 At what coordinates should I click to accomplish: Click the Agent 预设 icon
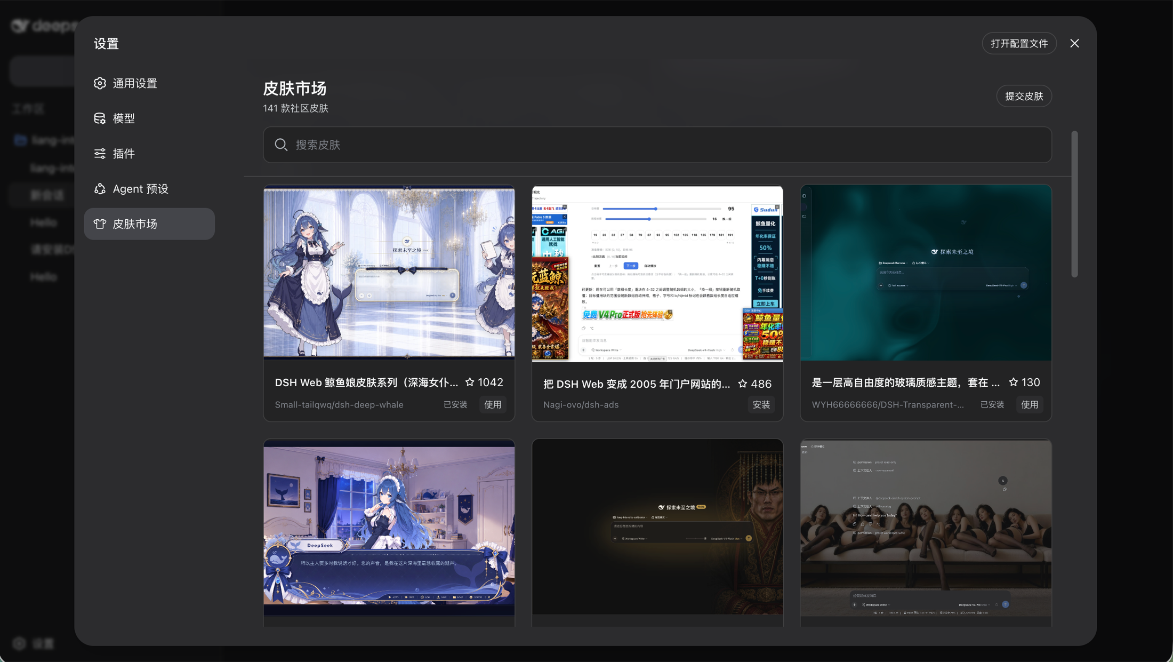[100, 189]
